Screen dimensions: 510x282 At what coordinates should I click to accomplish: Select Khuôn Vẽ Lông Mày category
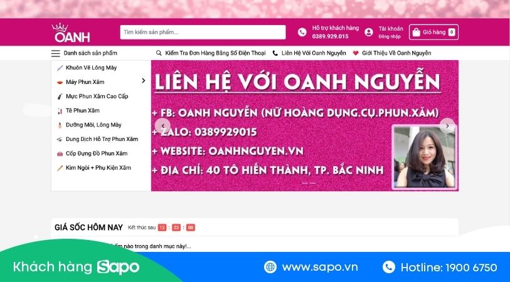(x=91, y=68)
